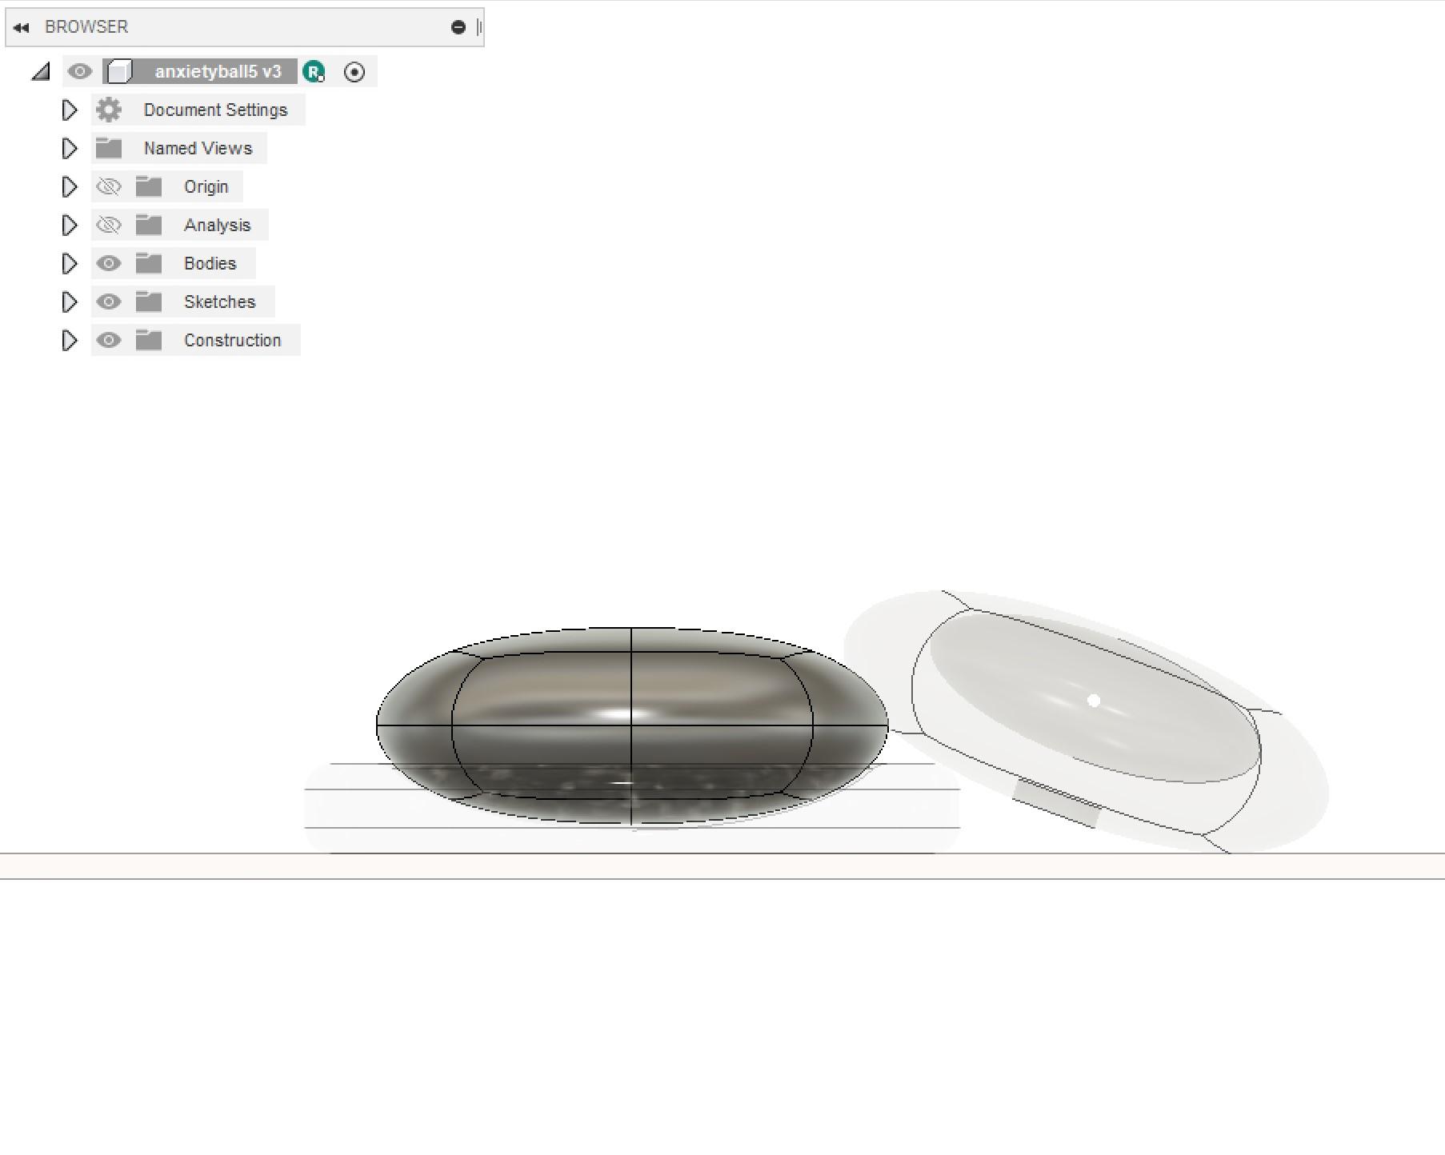Activate the anxietyball5 component via radio target

point(355,71)
